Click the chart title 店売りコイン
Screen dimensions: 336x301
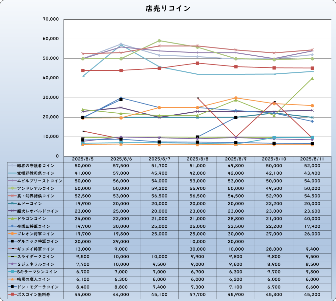tap(168, 9)
